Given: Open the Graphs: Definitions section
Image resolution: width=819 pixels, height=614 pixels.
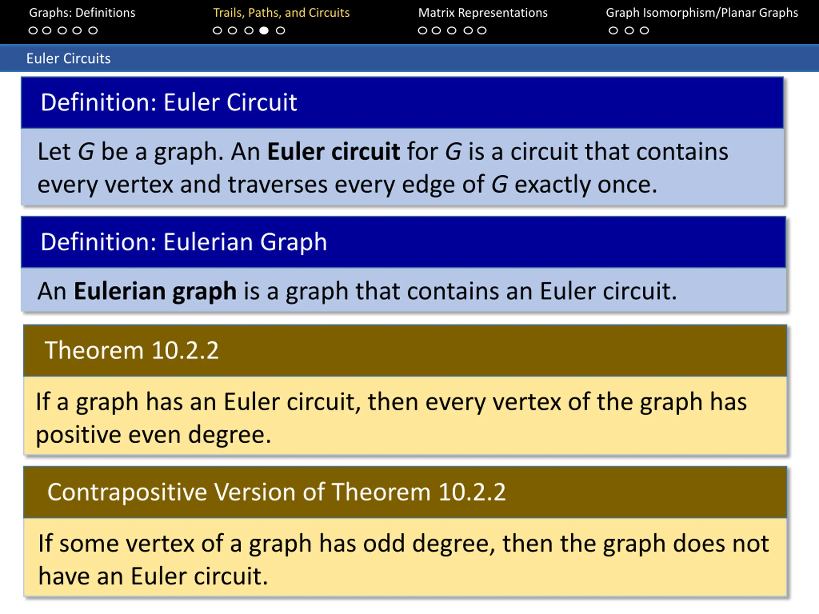Looking at the screenshot, I should click(x=82, y=13).
